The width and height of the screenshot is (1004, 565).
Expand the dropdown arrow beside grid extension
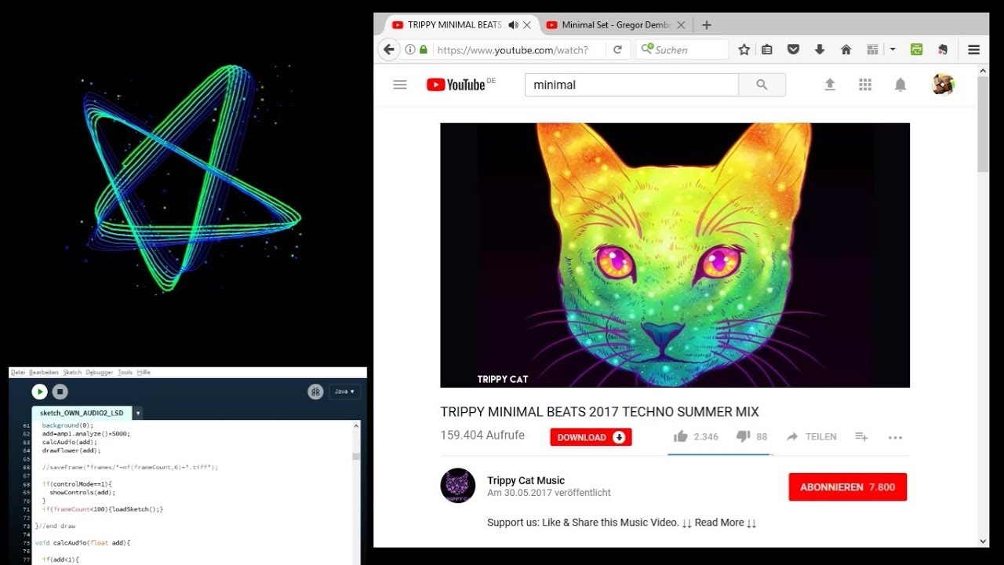pos(892,49)
